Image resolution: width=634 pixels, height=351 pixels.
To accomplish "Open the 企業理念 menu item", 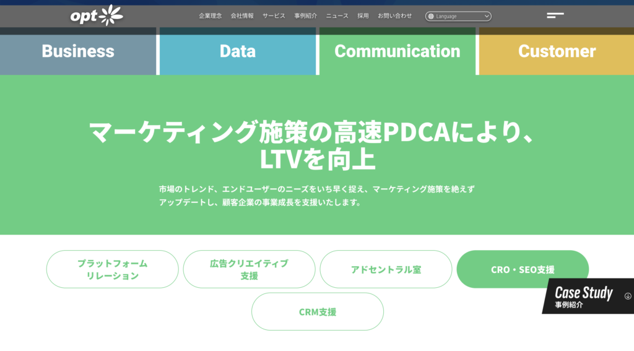I will 211,16.
